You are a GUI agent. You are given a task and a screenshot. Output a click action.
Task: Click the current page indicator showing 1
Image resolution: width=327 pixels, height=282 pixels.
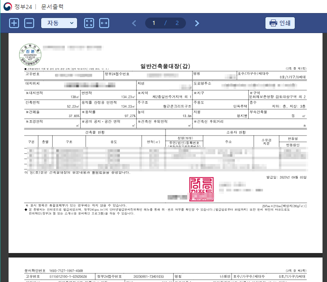153,23
